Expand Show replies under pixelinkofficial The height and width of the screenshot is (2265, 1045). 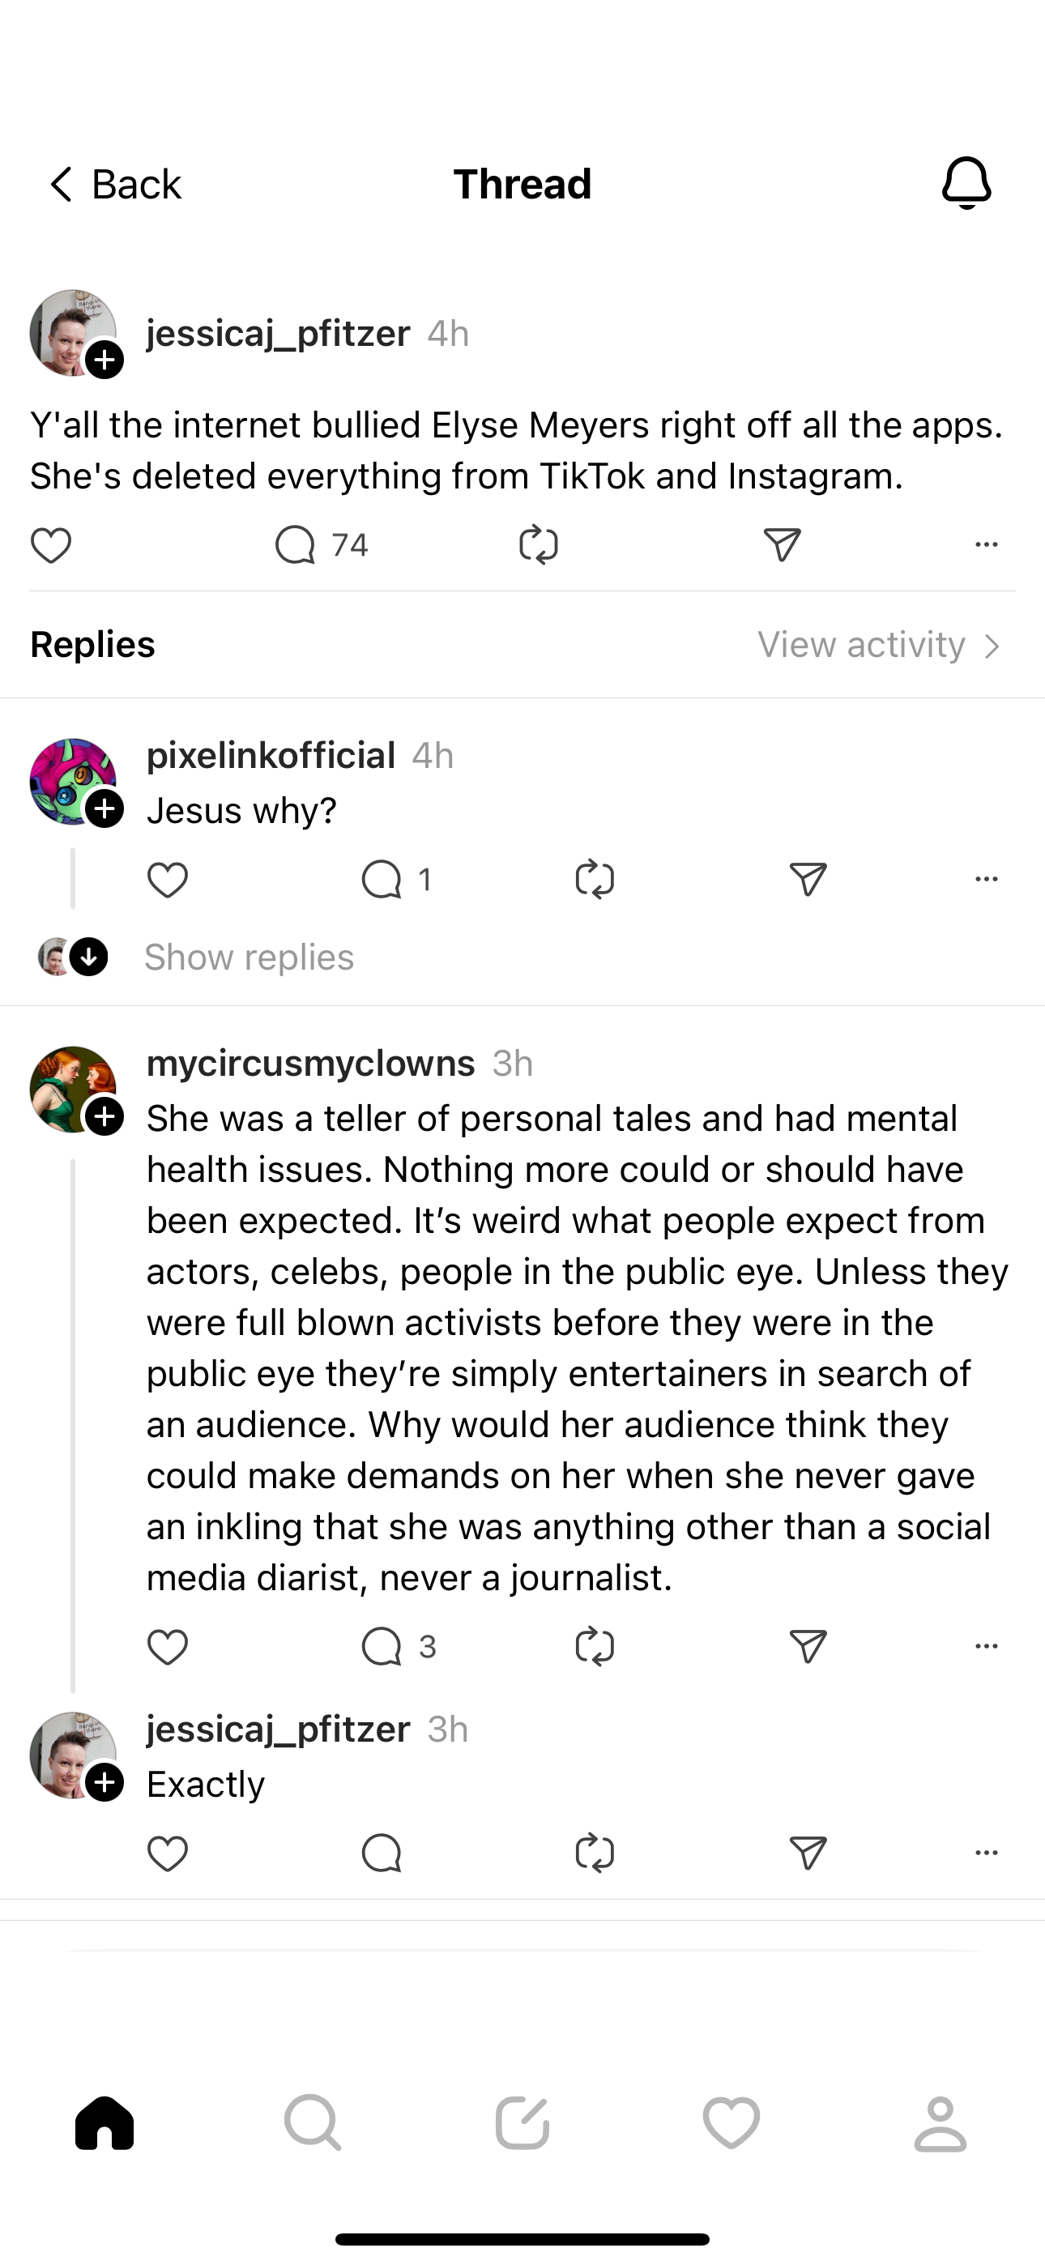tap(249, 957)
